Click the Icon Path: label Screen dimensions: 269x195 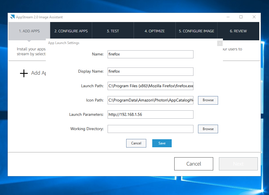click(x=95, y=100)
